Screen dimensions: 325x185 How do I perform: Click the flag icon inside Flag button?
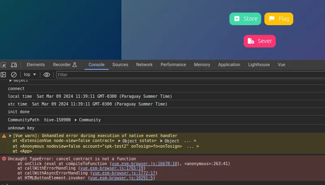[x=272, y=19]
